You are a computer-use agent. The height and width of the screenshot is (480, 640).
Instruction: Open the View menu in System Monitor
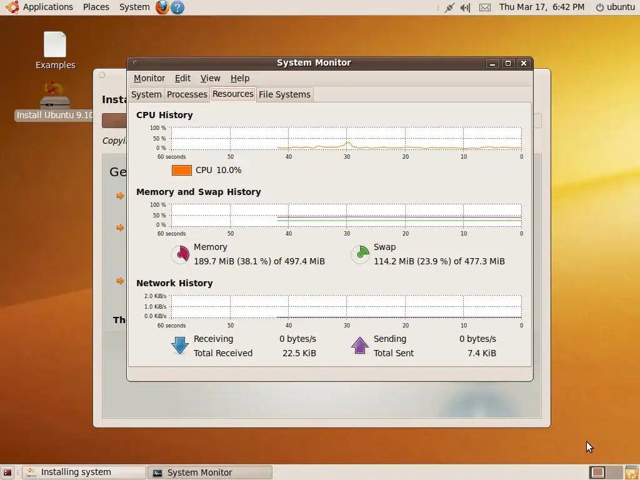(x=210, y=78)
